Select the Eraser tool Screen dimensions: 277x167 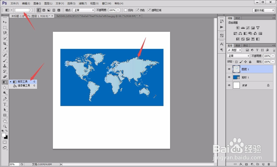click(5, 77)
